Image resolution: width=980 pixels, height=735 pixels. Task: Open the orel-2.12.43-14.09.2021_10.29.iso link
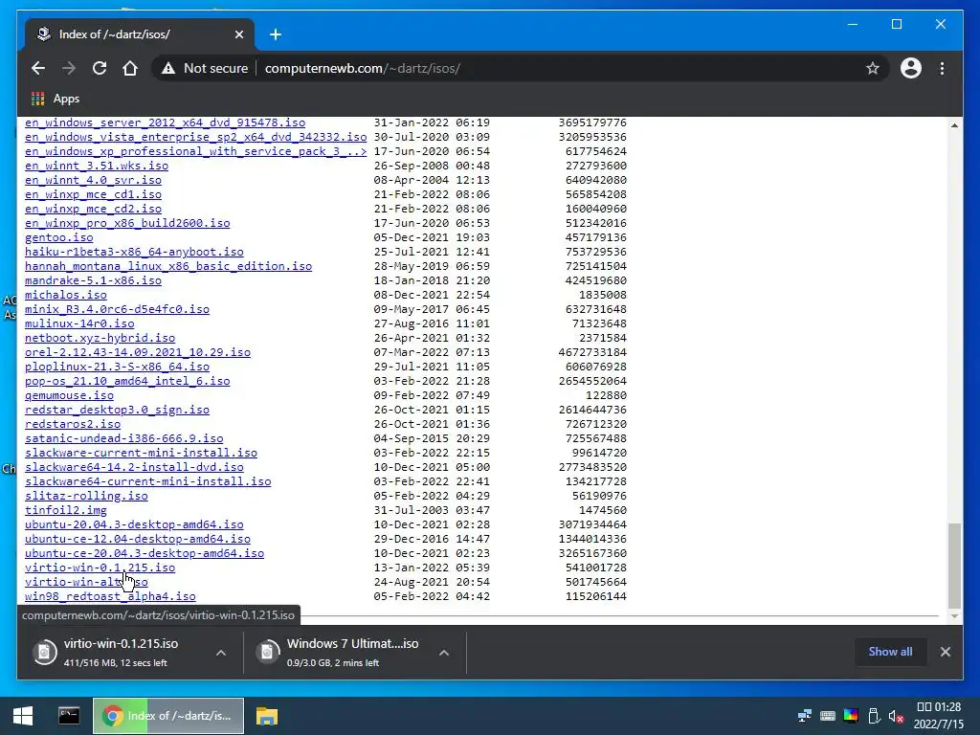138,352
